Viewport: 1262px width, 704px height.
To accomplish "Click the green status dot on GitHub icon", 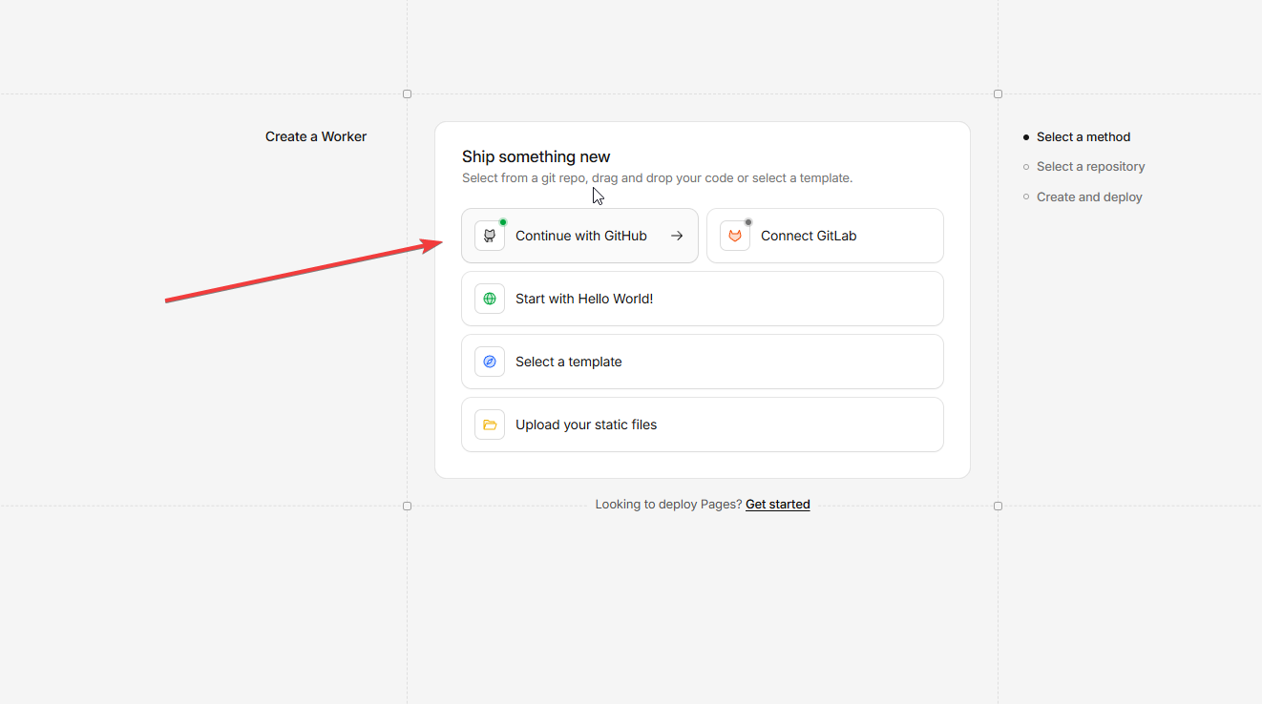I will click(503, 222).
